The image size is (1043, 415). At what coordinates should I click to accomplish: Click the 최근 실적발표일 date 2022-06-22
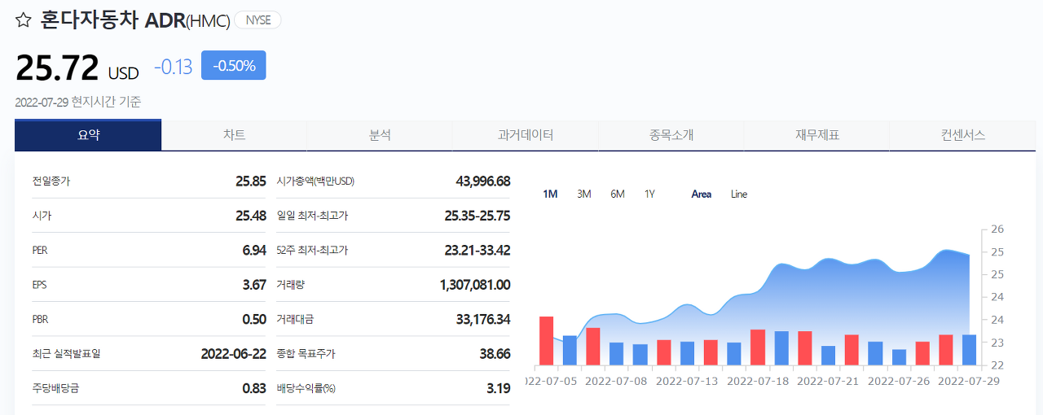pos(233,354)
